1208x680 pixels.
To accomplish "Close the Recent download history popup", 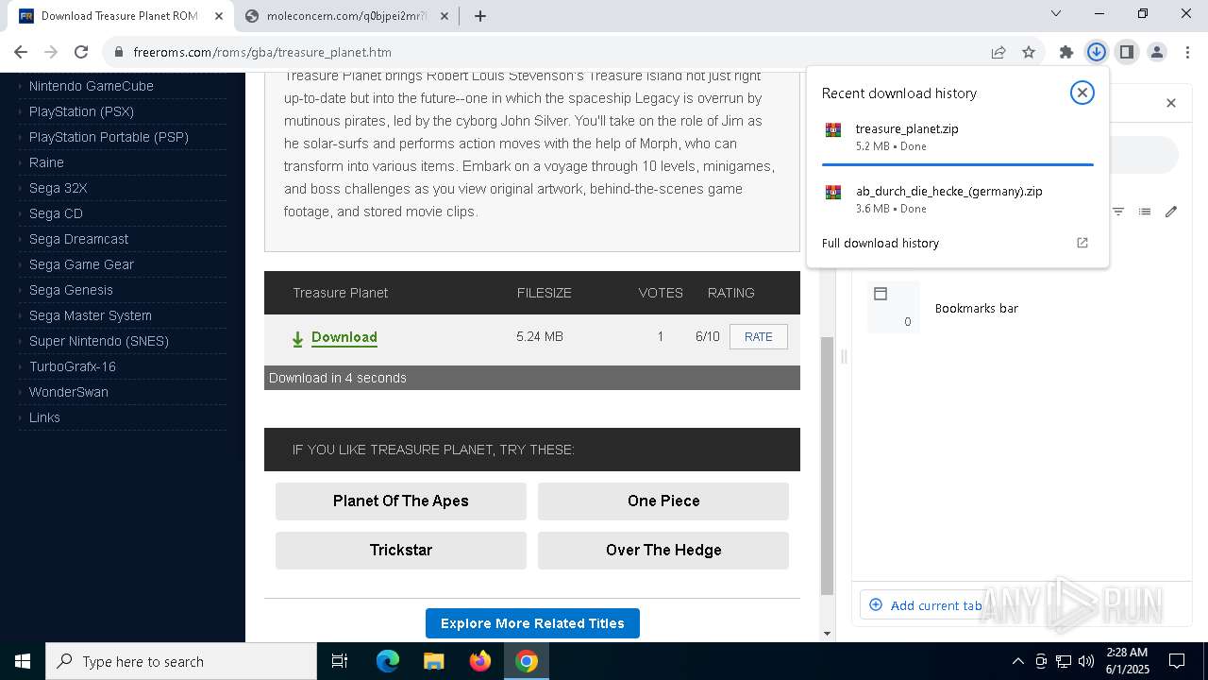I will point(1082,93).
